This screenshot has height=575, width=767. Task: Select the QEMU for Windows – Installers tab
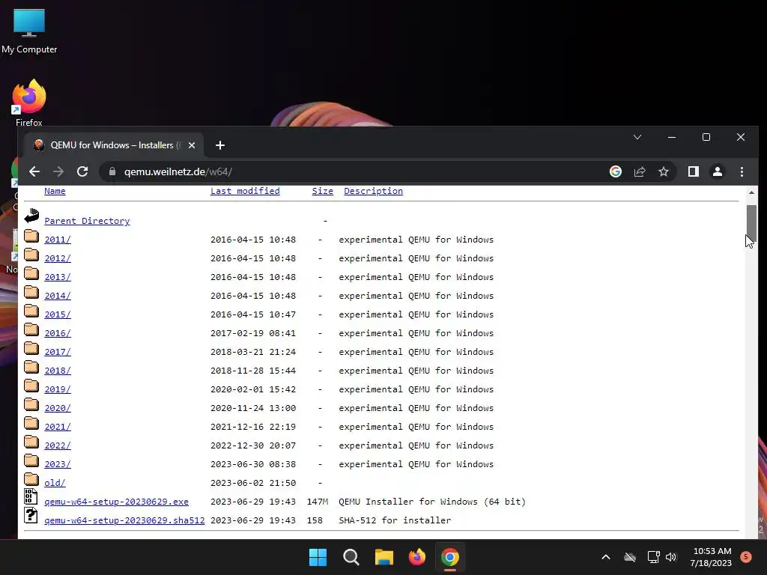[x=115, y=145]
